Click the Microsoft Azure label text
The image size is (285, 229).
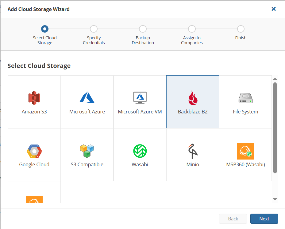[x=87, y=112]
